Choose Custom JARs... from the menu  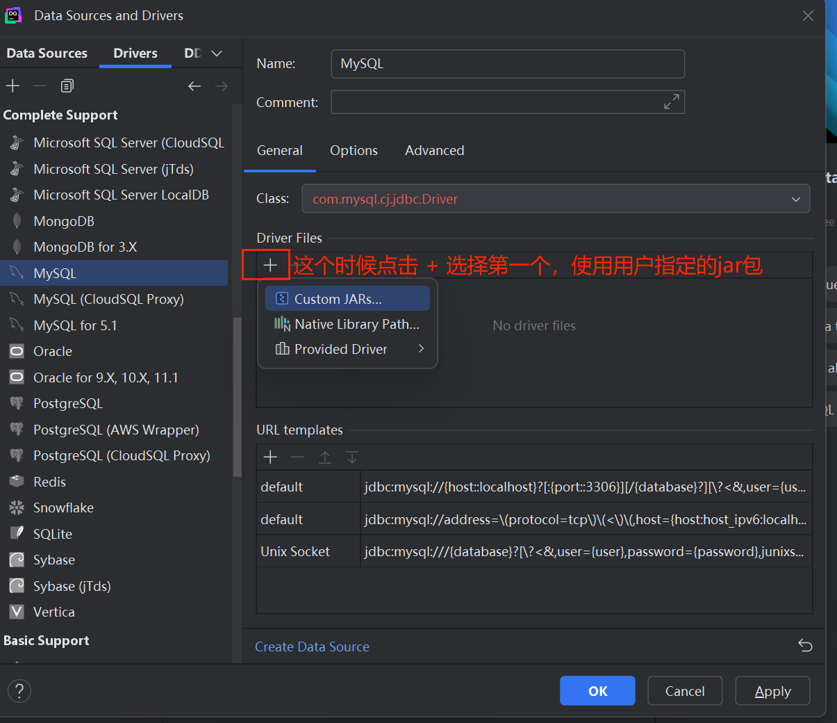coord(347,299)
